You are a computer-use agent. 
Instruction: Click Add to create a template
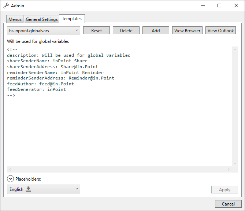pos(156,31)
